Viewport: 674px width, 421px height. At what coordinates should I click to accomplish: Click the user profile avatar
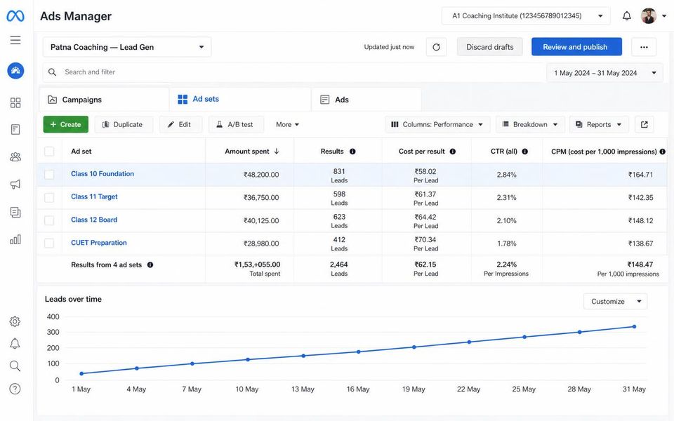point(649,16)
